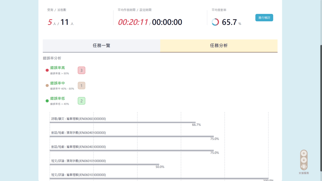Click the red count badge showing 3
This screenshot has width=322, height=181.
[81, 70]
